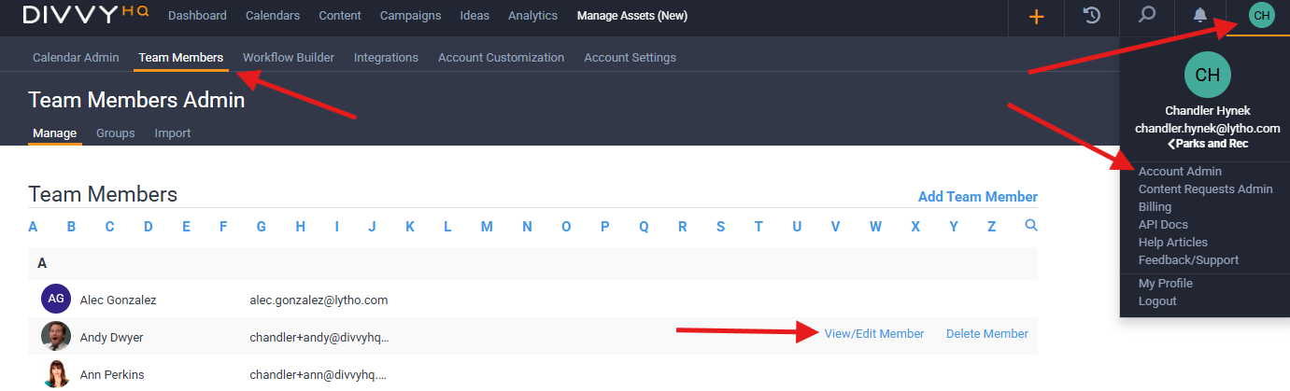This screenshot has height=391, width=1290.
Task: Click the large CH profile avatar
Action: [1207, 75]
